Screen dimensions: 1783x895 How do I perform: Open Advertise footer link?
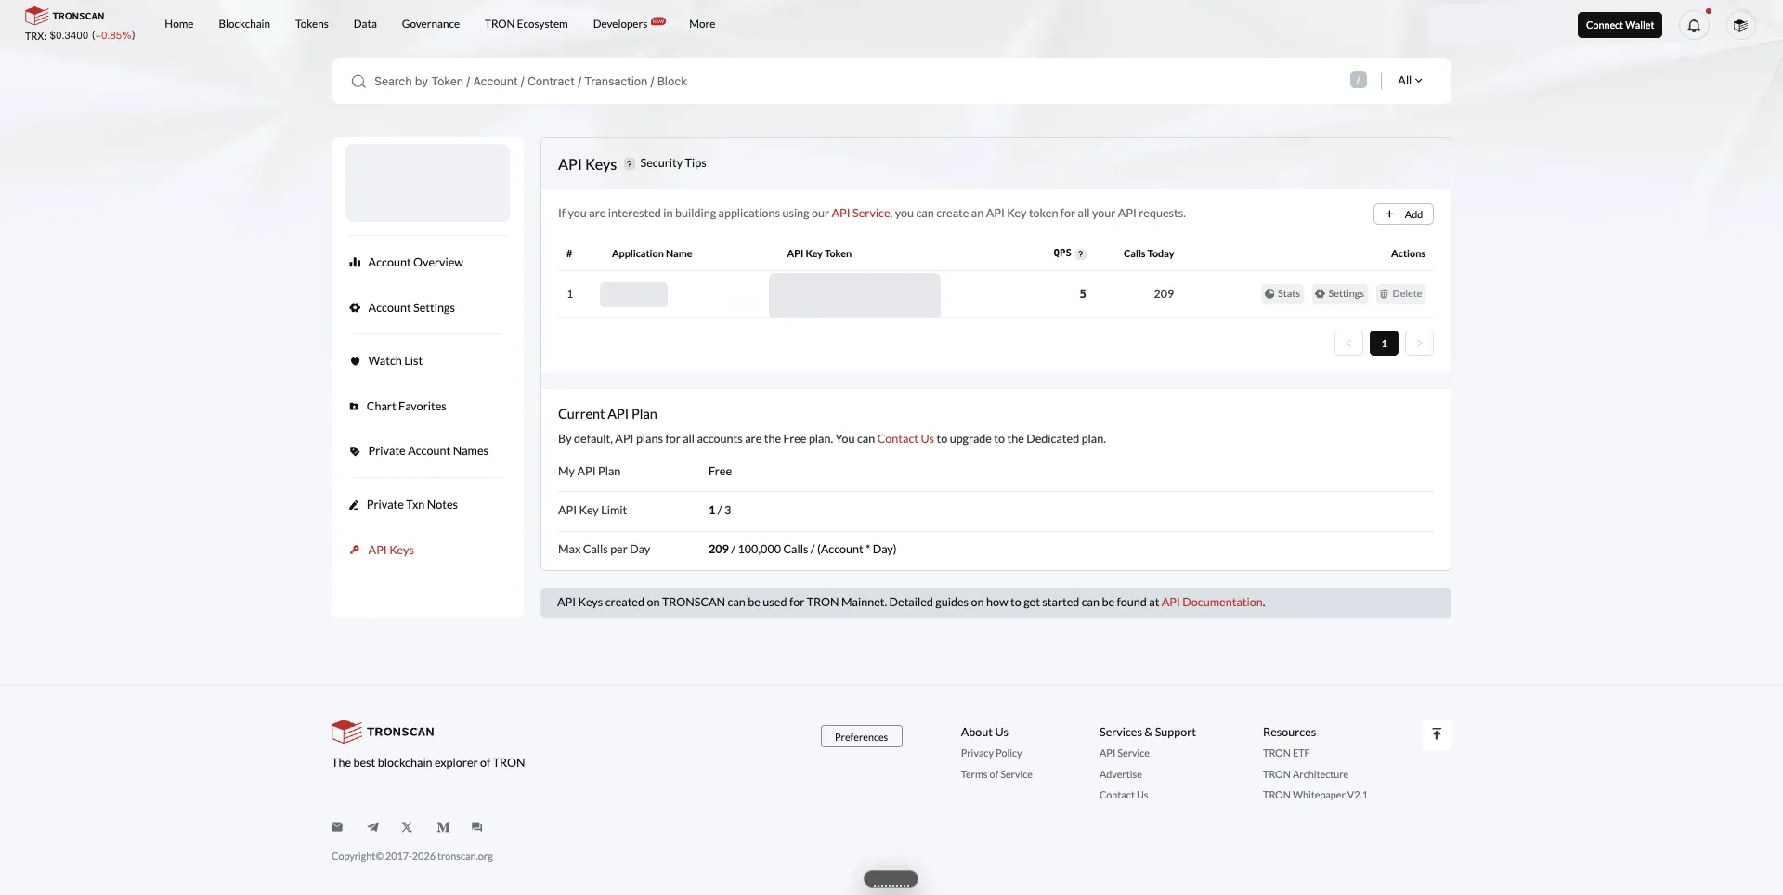pos(1120,775)
